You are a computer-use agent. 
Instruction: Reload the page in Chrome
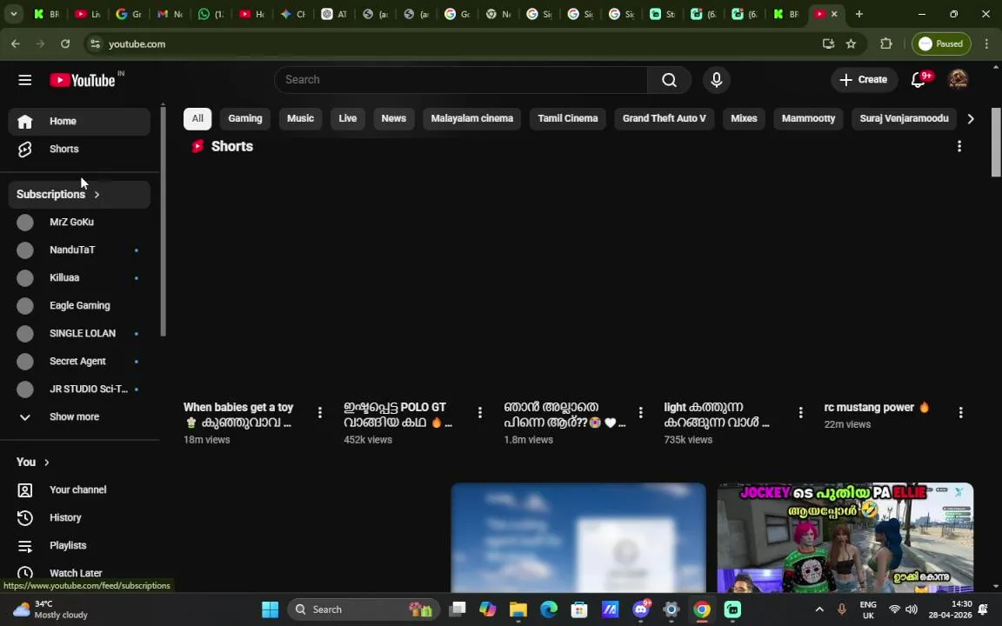pyautogui.click(x=65, y=43)
